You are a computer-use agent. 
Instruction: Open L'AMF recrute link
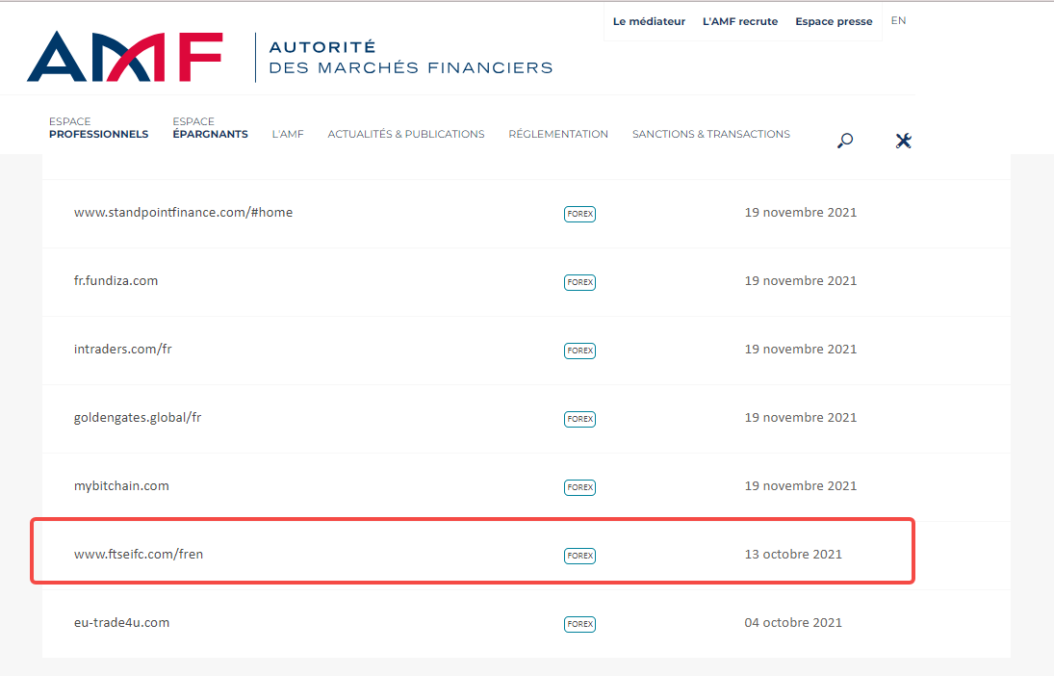coord(740,21)
